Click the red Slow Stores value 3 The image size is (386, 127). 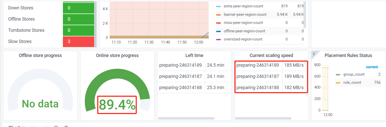click(x=78, y=41)
